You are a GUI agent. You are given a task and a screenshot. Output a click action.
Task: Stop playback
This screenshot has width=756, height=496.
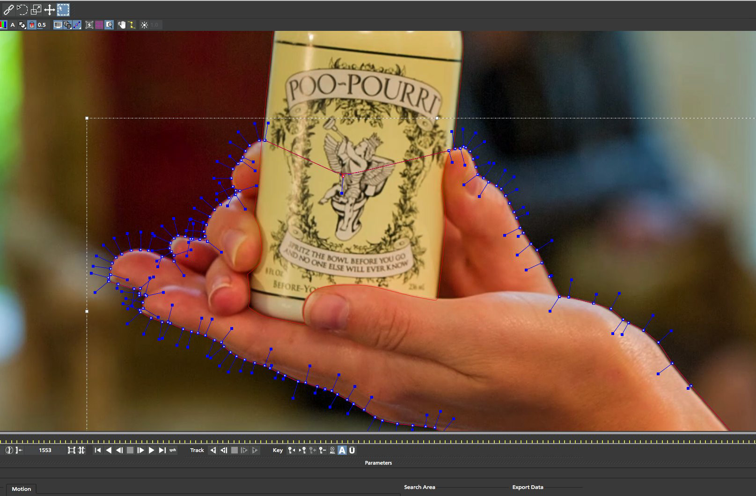[x=130, y=450]
